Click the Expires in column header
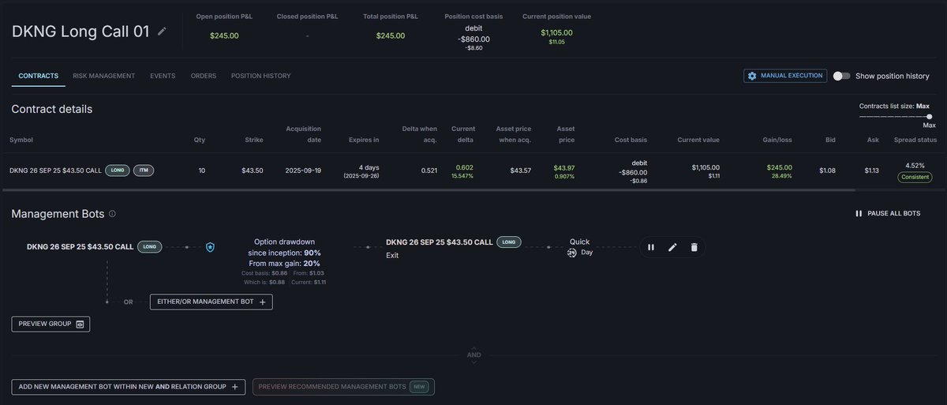Image resolution: width=947 pixels, height=405 pixels. pos(364,140)
